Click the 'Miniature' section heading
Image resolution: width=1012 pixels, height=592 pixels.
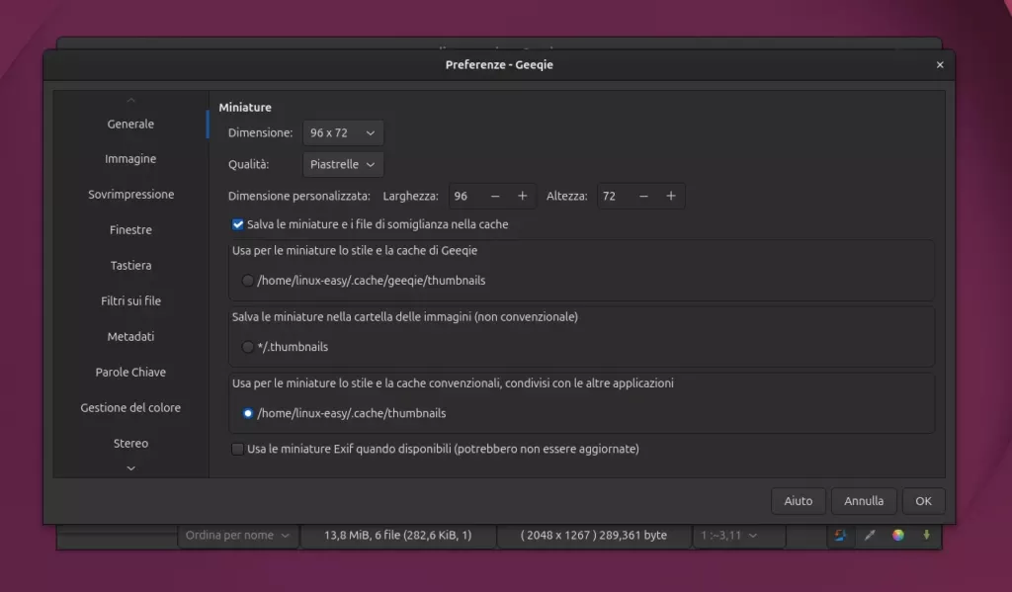click(x=245, y=107)
